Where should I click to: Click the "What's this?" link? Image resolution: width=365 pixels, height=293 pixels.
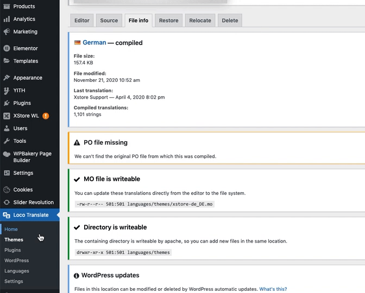point(273,289)
